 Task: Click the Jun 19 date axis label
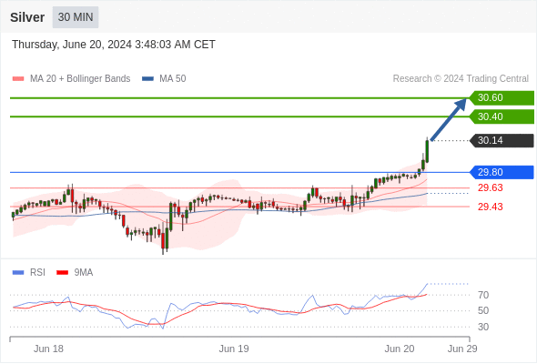coord(234,349)
